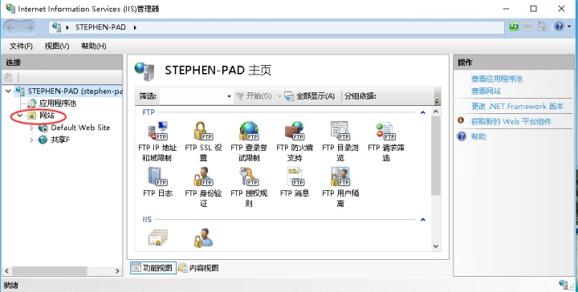578x292 pixels.
Task: Switch to 功能视图 tab
Action: [153, 268]
